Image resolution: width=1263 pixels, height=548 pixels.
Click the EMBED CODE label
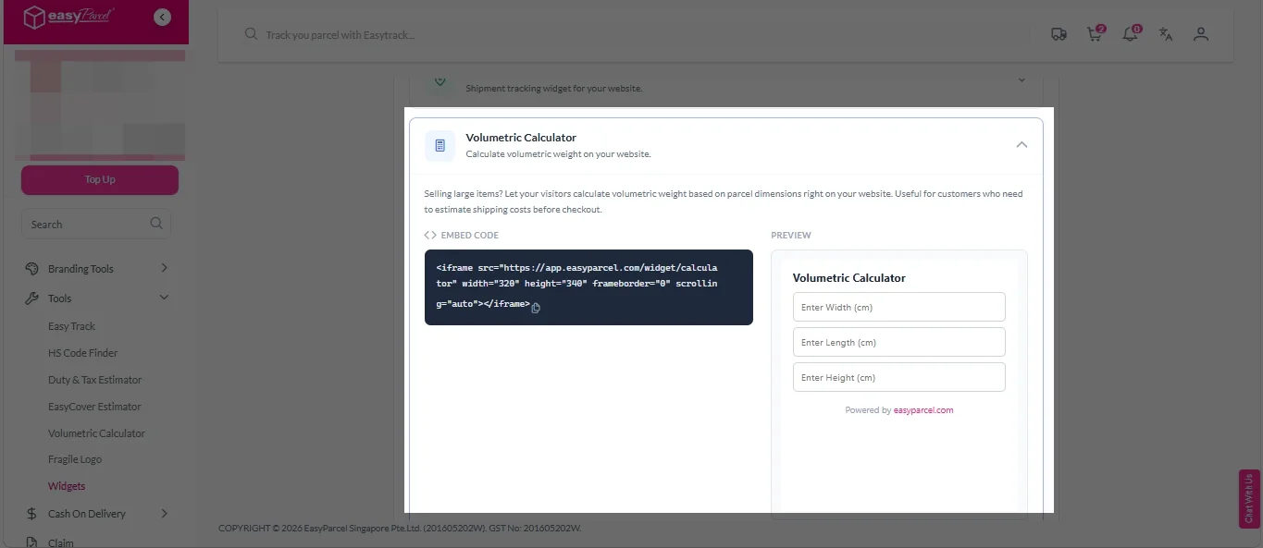[x=470, y=236]
